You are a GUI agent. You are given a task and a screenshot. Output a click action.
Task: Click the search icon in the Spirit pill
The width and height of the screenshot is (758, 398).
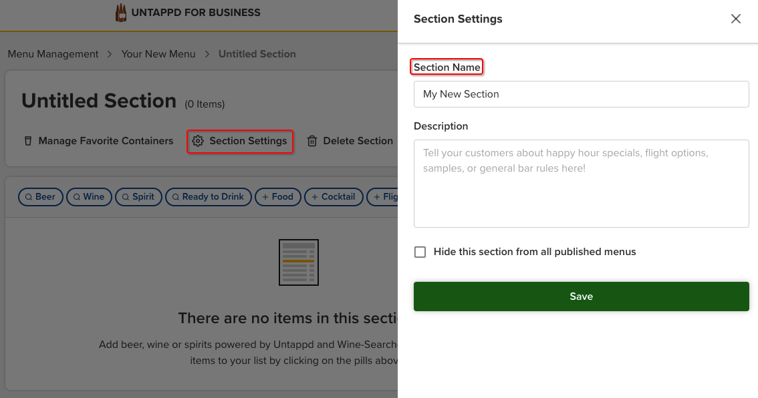(125, 196)
